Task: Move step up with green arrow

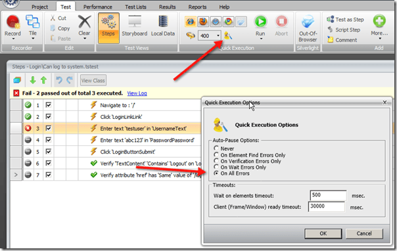Action: point(44,80)
